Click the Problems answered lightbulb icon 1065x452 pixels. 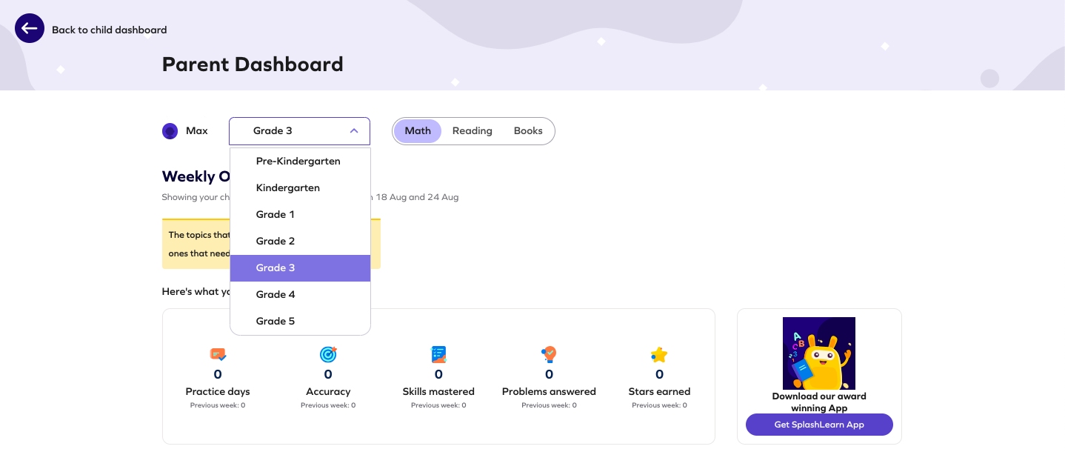tap(549, 354)
